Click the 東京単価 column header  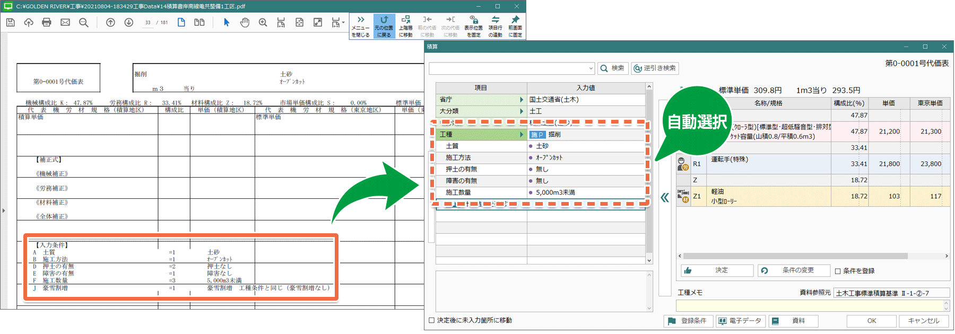[x=930, y=103]
